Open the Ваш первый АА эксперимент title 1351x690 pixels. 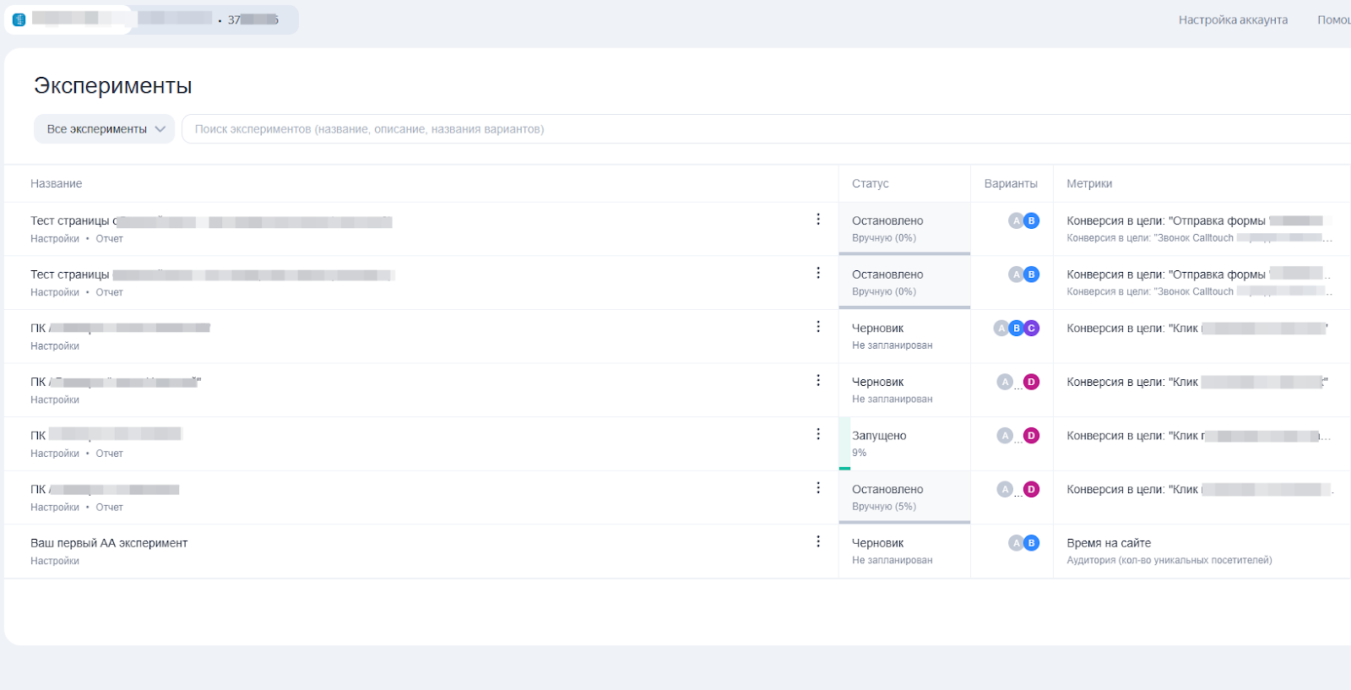tap(109, 543)
